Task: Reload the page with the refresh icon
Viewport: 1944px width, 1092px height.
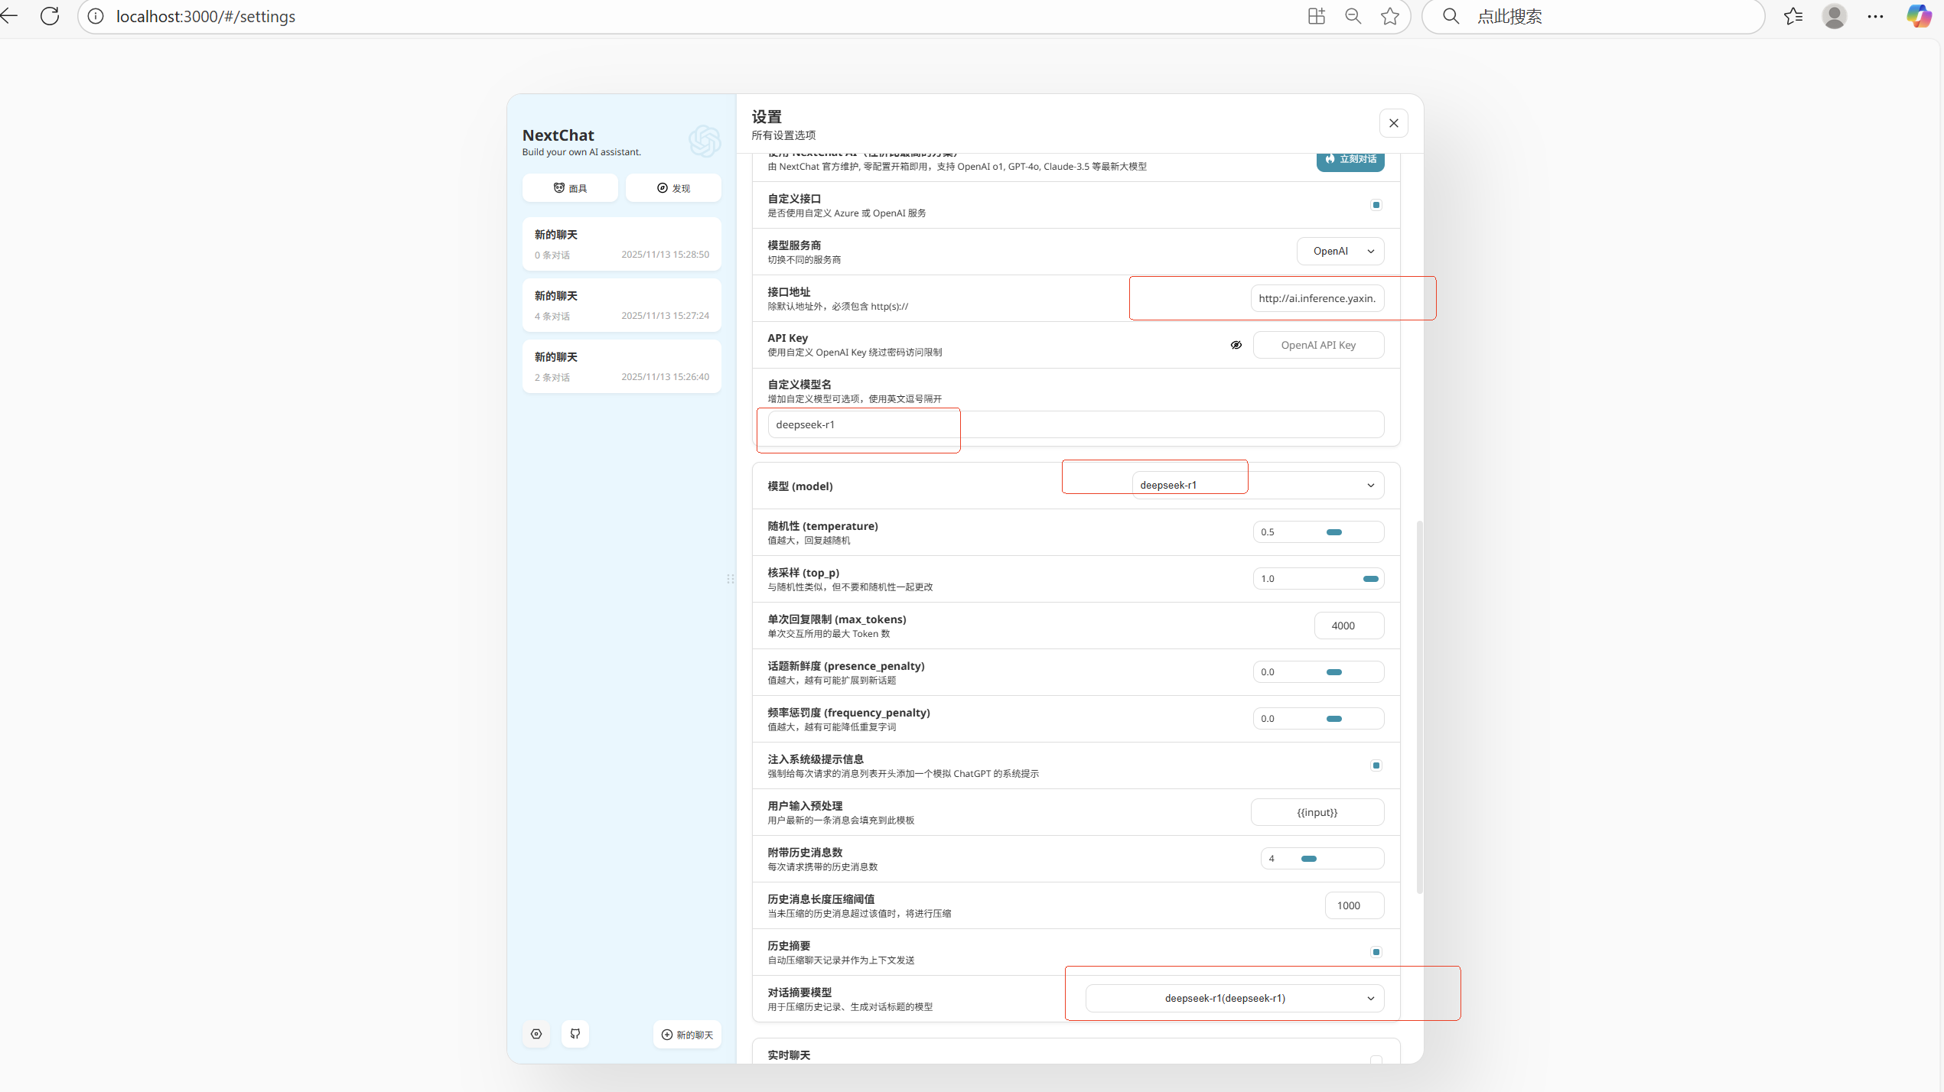Action: point(50,16)
